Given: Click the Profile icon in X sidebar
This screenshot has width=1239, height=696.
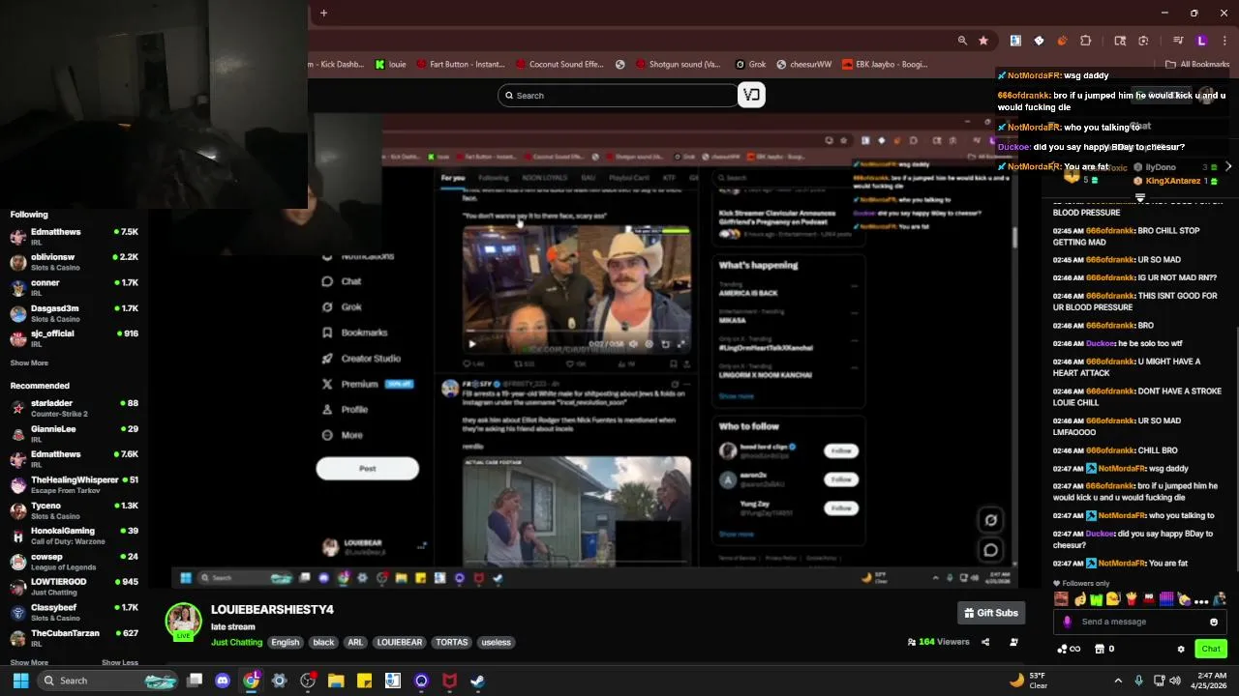Looking at the screenshot, I should point(327,409).
